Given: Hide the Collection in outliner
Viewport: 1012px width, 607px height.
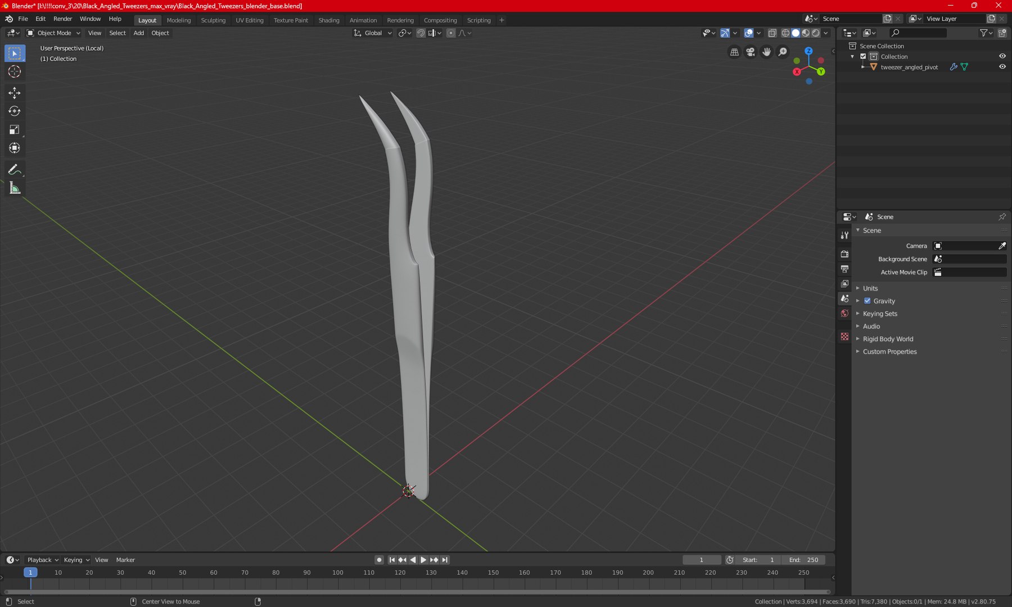Looking at the screenshot, I should point(1002,56).
